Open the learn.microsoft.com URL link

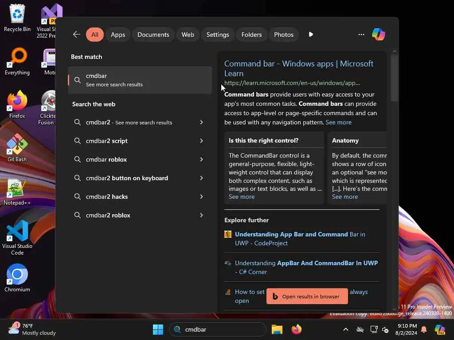pos(292,83)
